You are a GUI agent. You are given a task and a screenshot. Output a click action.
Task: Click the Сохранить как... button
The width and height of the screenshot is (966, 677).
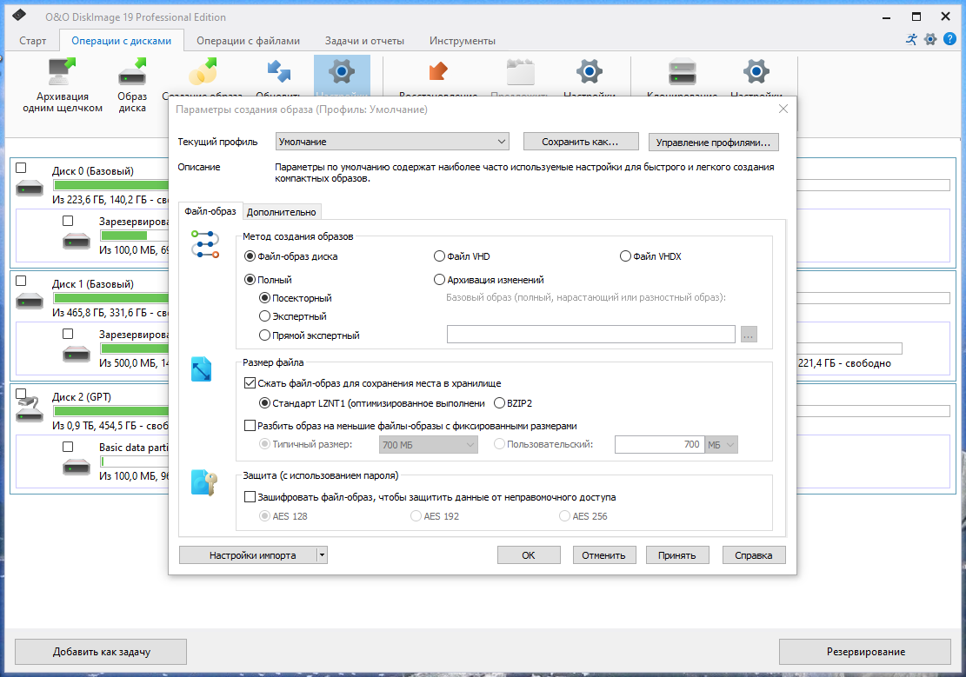[x=580, y=142]
